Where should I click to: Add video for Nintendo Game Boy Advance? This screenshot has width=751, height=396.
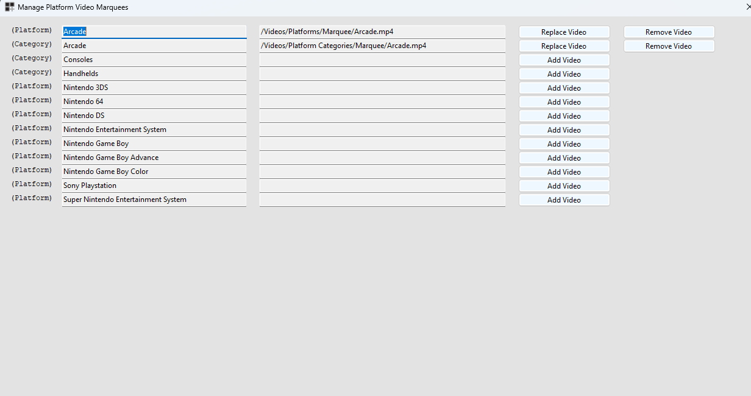564,158
